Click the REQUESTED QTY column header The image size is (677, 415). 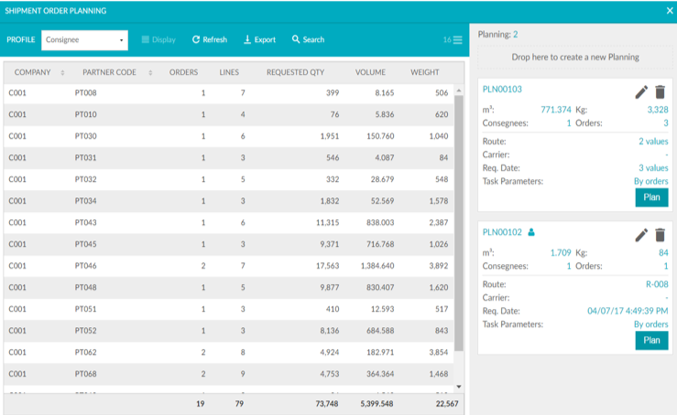(295, 72)
